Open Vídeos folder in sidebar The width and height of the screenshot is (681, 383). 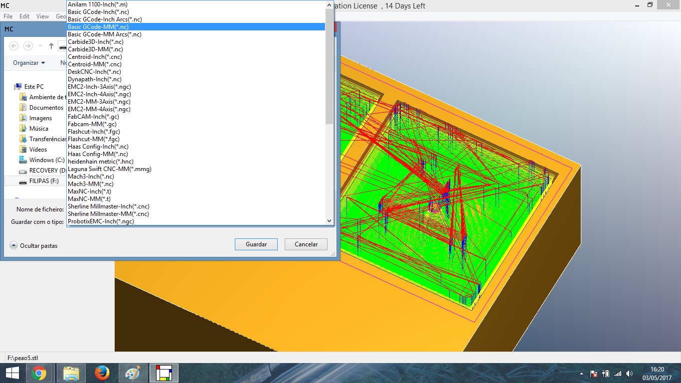coord(33,150)
